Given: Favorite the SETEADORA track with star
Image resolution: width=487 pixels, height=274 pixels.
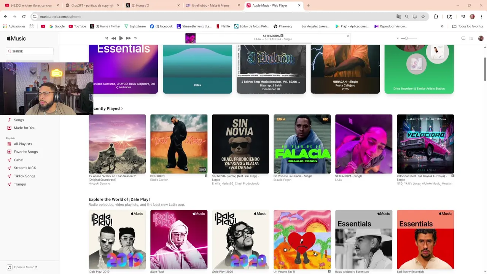Looking at the screenshot, I should coord(347,36).
